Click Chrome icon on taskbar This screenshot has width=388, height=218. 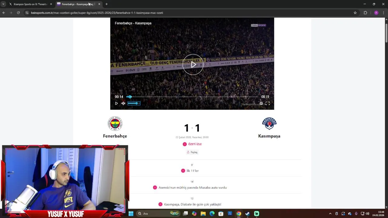click(239, 213)
